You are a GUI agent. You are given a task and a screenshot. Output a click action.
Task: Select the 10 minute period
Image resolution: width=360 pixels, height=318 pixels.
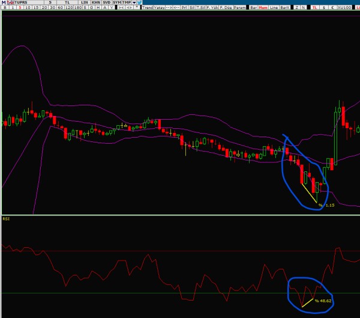28,8
